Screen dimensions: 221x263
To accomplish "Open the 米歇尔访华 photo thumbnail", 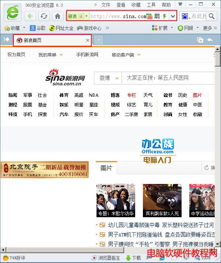I will point(116,201).
